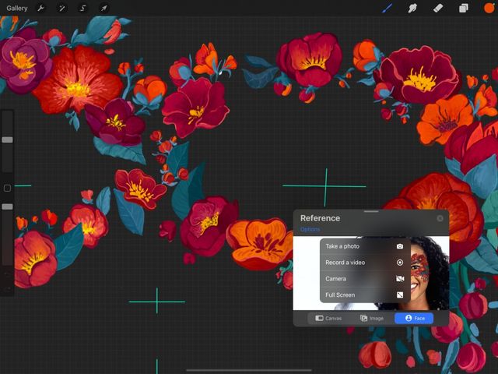The height and width of the screenshot is (374, 498).
Task: Tap the sidebar modify square button
Action: coord(7,189)
